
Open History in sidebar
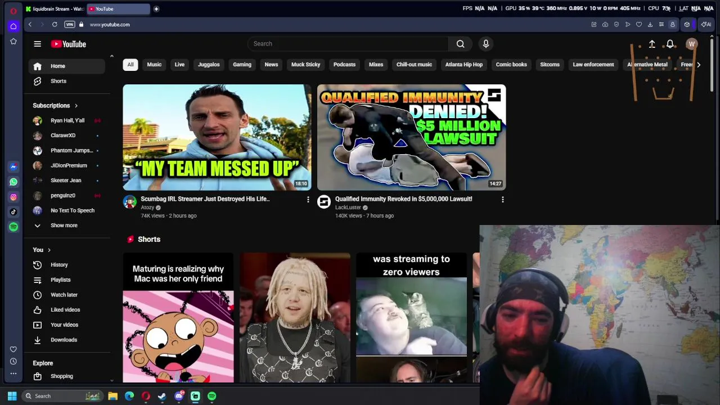coord(67,265)
